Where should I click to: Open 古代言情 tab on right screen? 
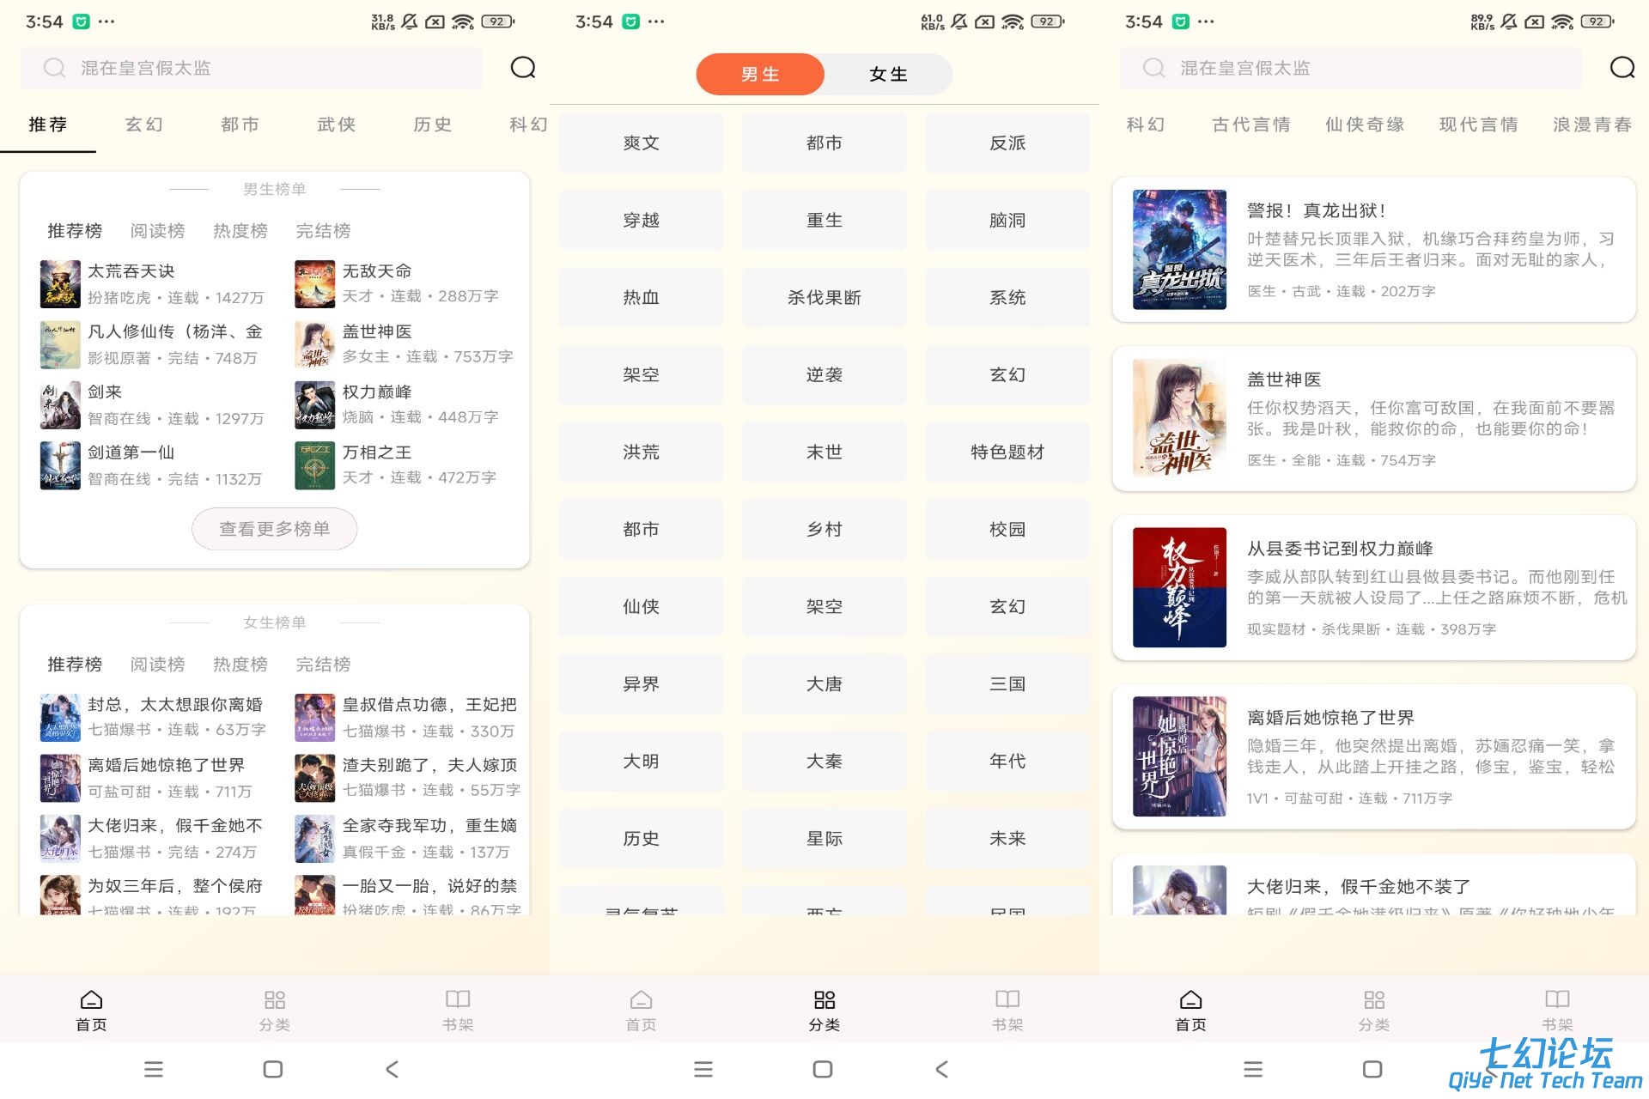pyautogui.click(x=1250, y=124)
